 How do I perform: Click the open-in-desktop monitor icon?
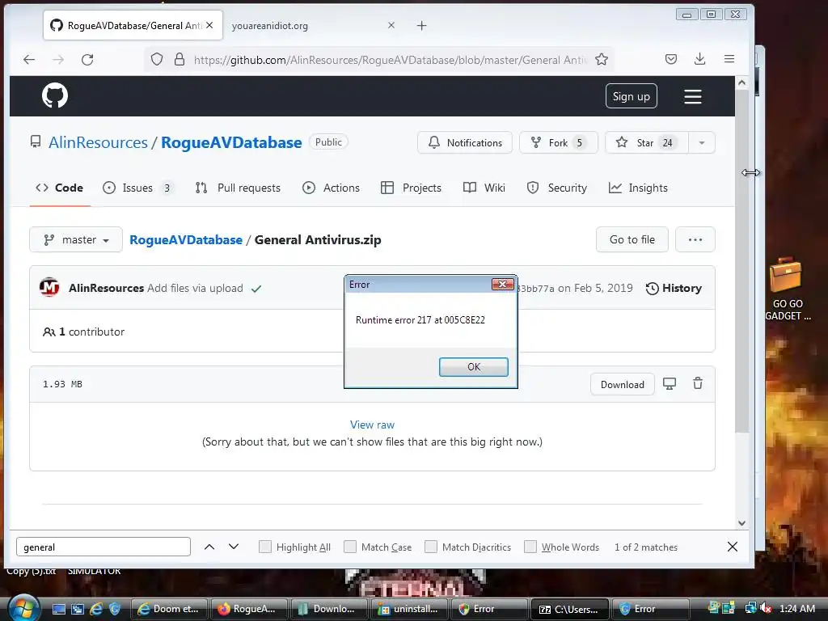click(670, 384)
